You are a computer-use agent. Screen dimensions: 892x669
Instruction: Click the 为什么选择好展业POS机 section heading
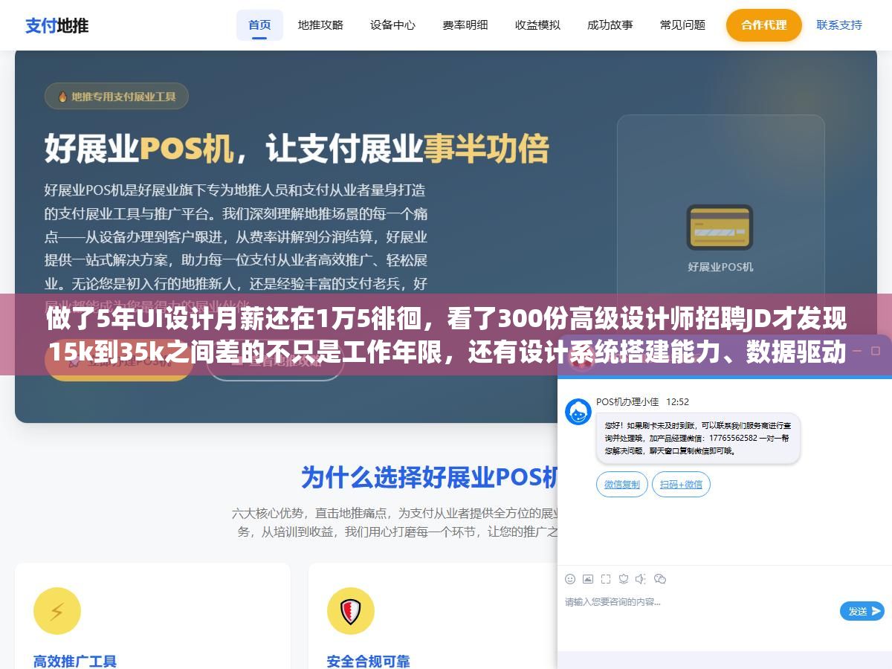429,476
